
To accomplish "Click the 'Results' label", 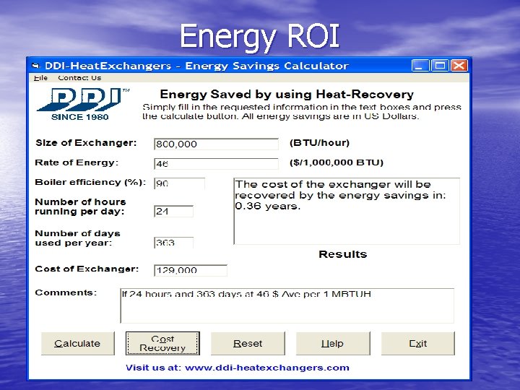I will (x=343, y=254).
